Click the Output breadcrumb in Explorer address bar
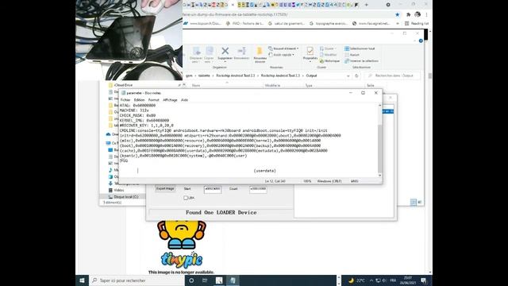Screen dimensions: 508x286 pos(311,76)
